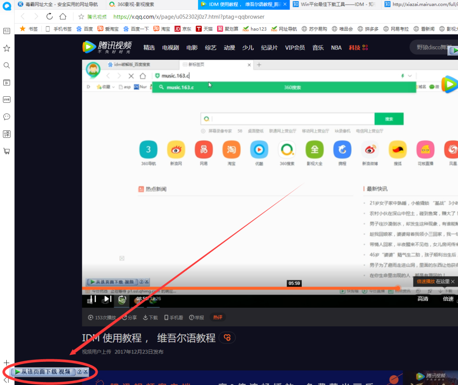This screenshot has height=385, width=458.
Task: Open the sidebar shopping cart icon
Action: (x=7, y=151)
